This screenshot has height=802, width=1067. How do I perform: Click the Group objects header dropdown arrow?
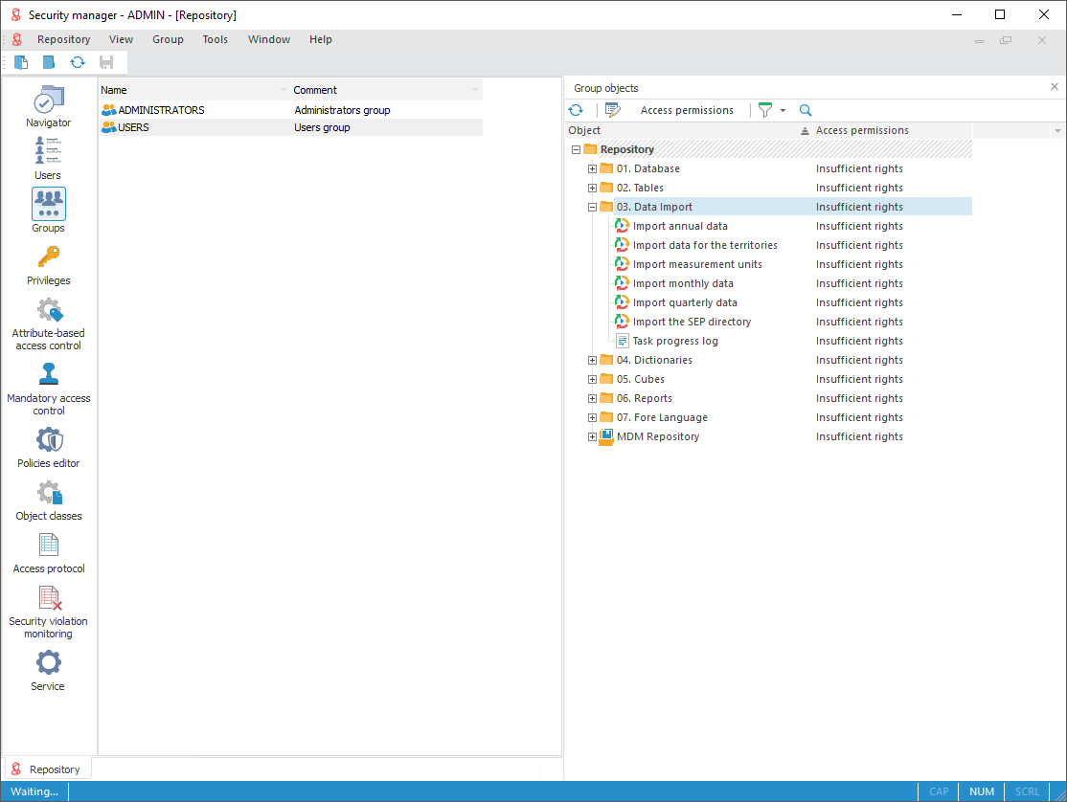pos(1057,130)
